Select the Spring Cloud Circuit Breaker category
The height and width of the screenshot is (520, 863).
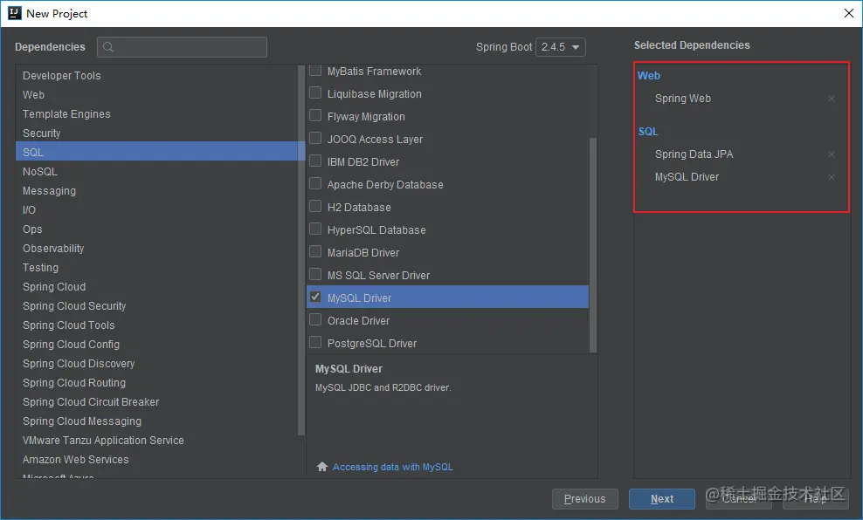coord(157,402)
